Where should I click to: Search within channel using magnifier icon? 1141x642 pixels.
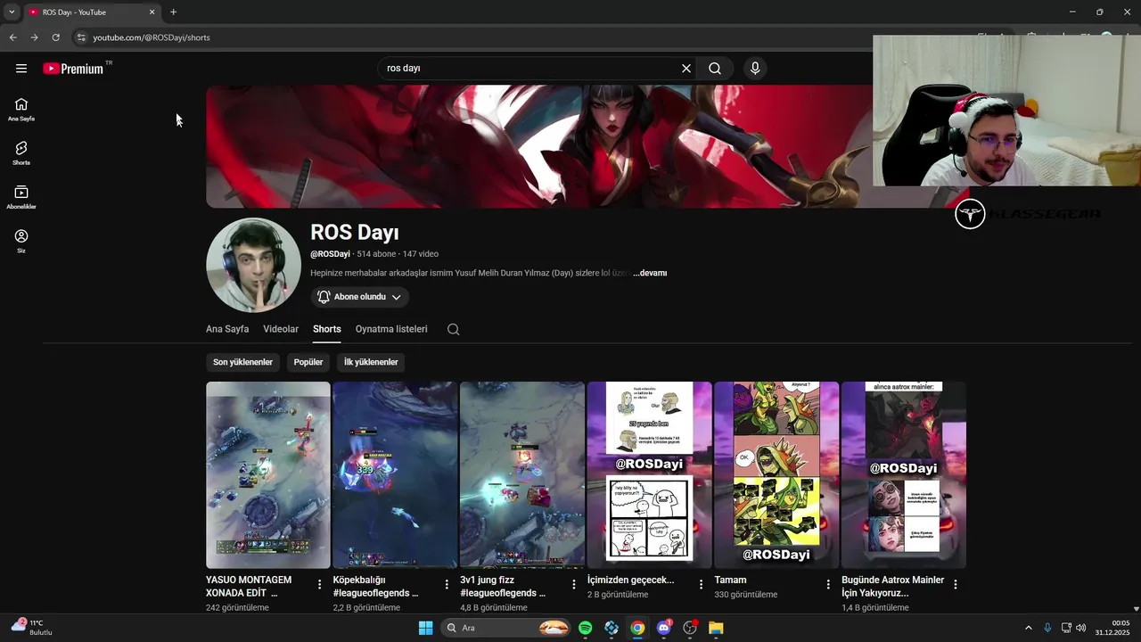tap(453, 329)
